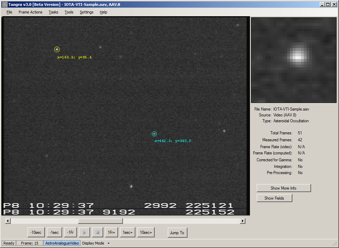Screen dimensions: 339x248
Task: Click the frame position scrollbar thumb
Action: point(100,221)
